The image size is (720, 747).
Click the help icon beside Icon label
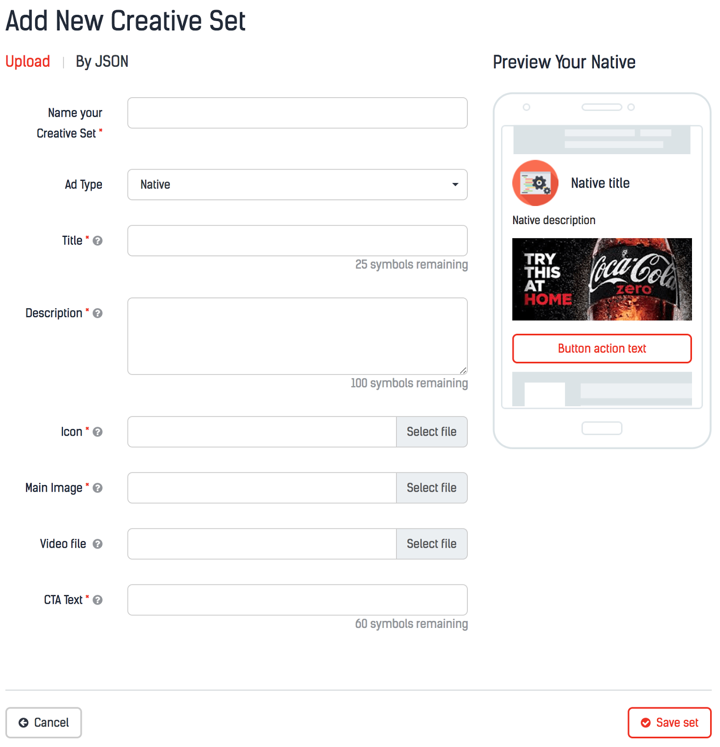(x=98, y=432)
